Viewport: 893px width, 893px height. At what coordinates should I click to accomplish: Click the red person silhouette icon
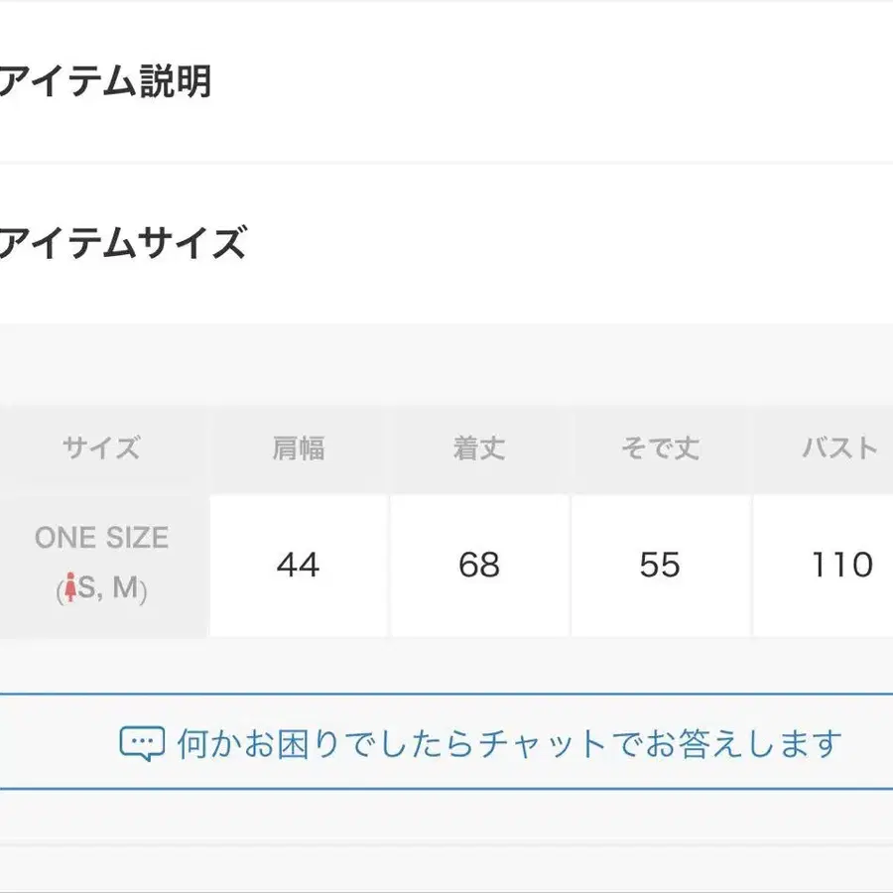click(69, 589)
